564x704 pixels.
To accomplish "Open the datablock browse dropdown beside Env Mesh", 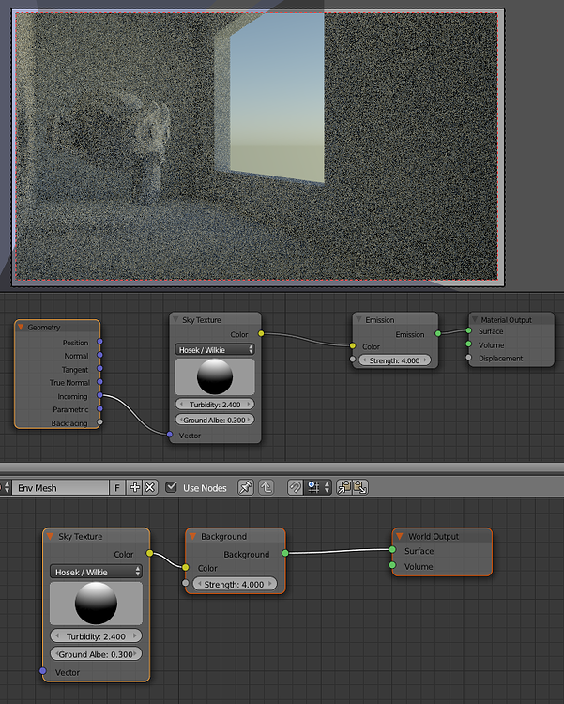I will (6, 487).
